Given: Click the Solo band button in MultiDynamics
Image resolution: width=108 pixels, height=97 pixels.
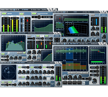Looking at the screenshot, I should click(82, 73).
